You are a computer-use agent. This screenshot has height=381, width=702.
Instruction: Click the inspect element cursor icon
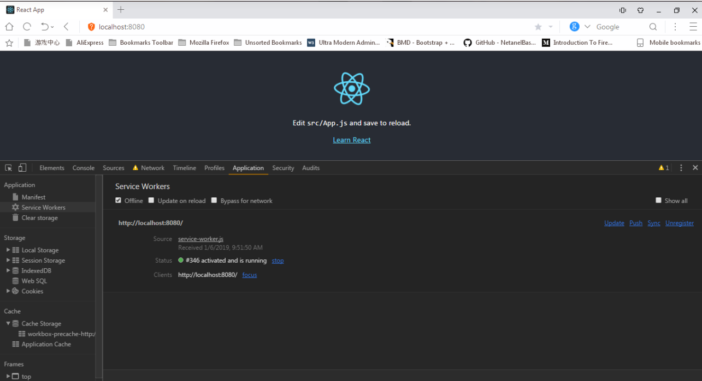point(8,168)
